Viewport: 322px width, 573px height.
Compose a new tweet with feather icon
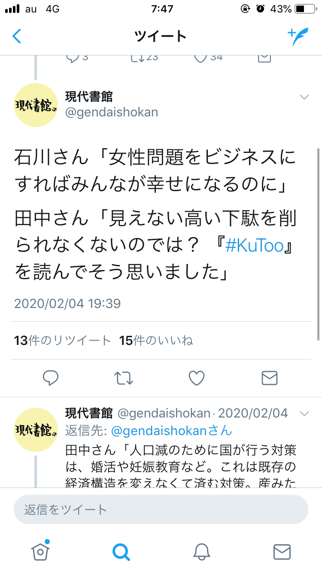[298, 36]
